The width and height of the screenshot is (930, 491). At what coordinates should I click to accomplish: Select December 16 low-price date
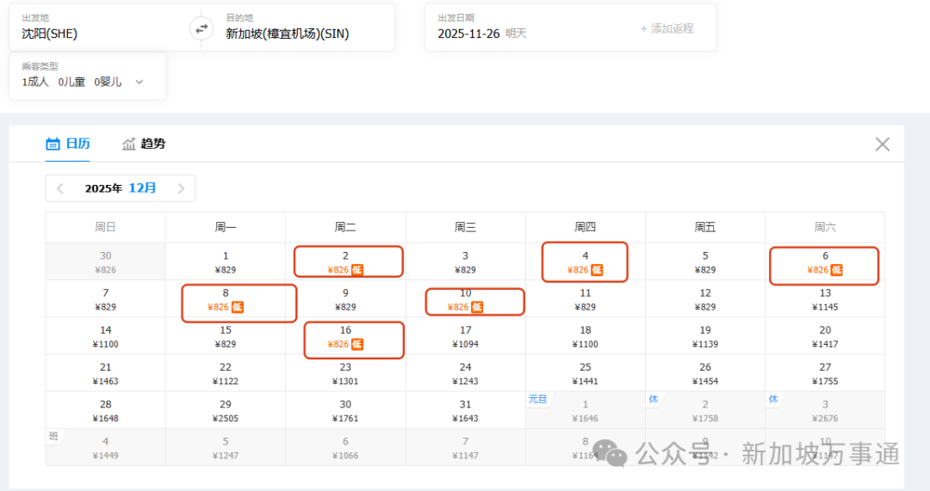[345, 336]
